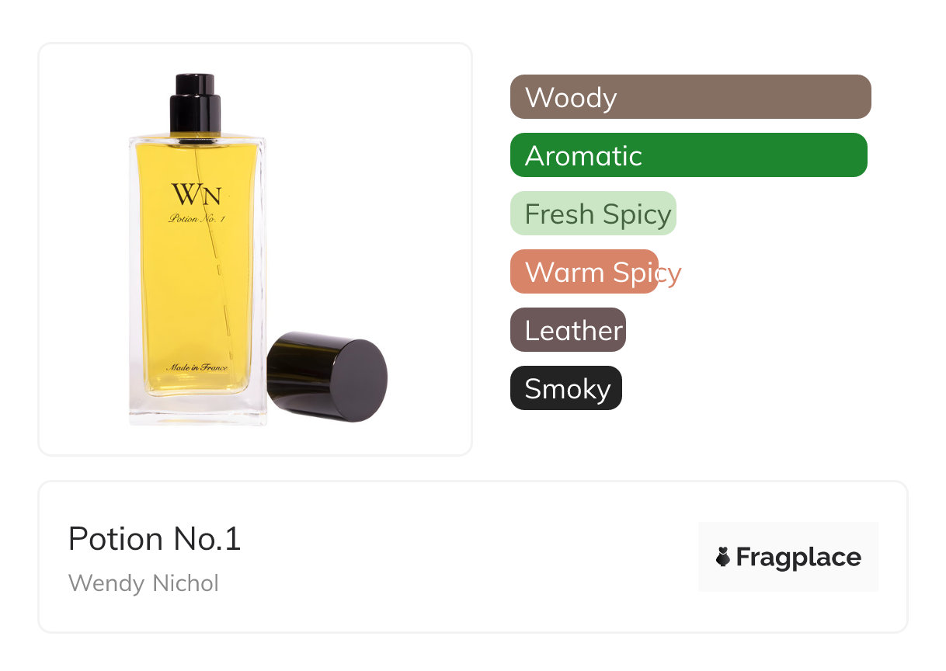The image size is (946, 671).
Task: Click the Leather accord tag
Action: click(x=568, y=330)
